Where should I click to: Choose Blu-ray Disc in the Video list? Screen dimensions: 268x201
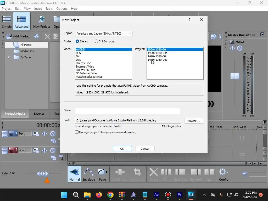[104, 63]
